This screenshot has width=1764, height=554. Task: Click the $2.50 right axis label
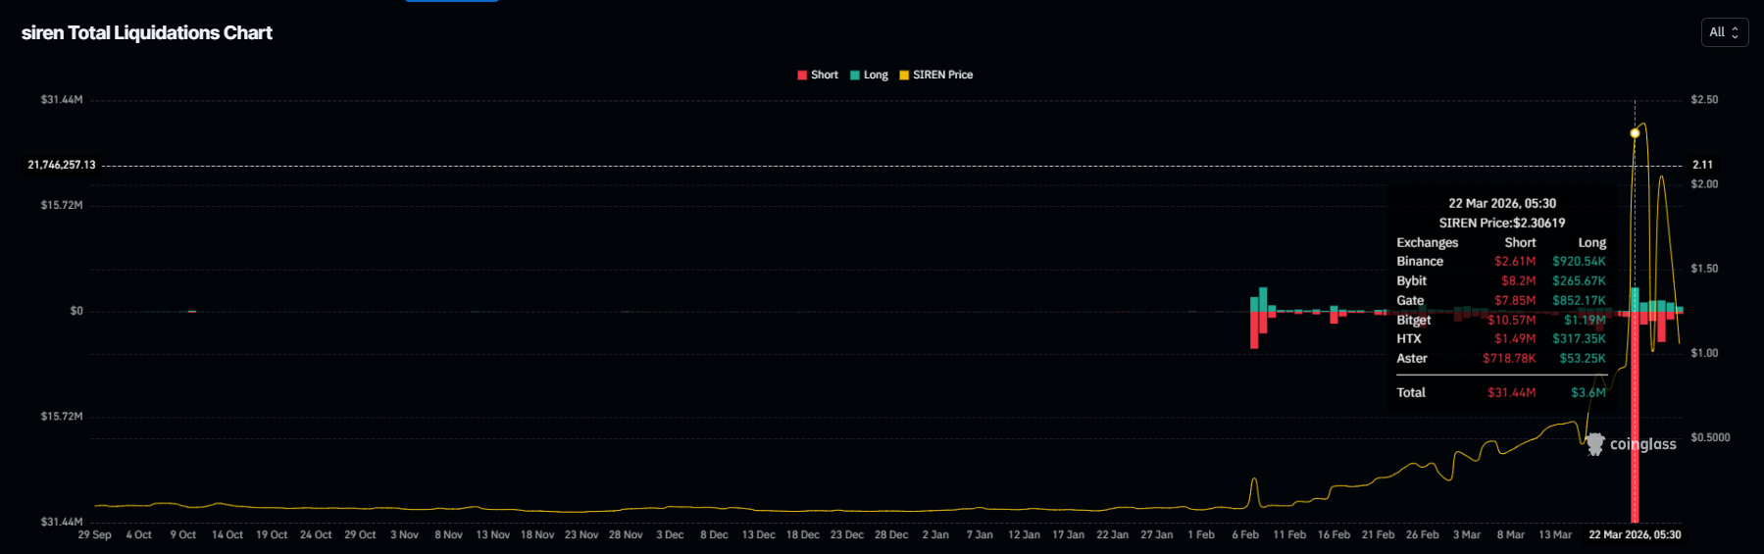pos(1704,100)
